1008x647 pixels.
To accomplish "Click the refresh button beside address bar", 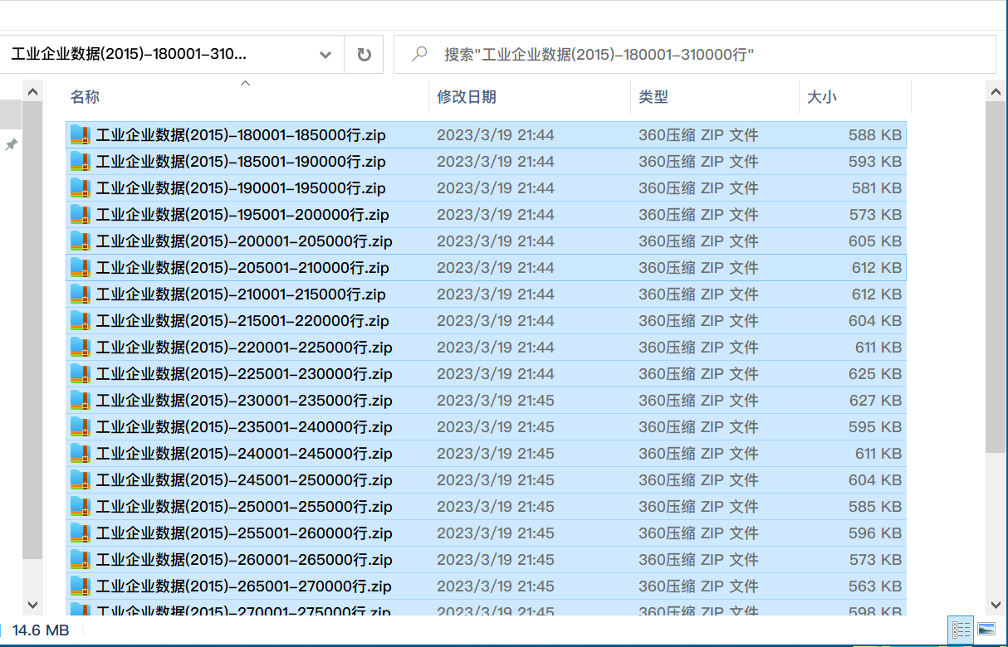I will pyautogui.click(x=364, y=55).
